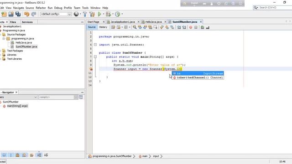292x164 pixels.
Task: Select SumOfNumber.java in the Projects tree
Action: pos(26,46)
